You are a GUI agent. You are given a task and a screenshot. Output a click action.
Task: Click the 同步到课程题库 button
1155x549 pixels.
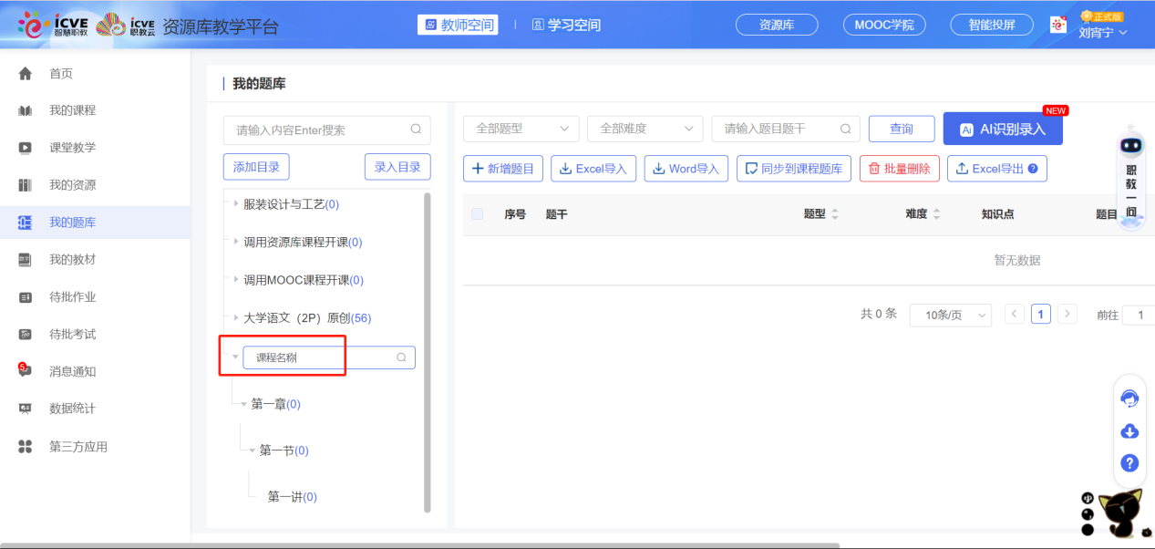[x=793, y=168]
